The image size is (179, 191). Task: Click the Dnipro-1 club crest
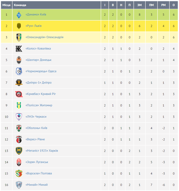click(19, 83)
